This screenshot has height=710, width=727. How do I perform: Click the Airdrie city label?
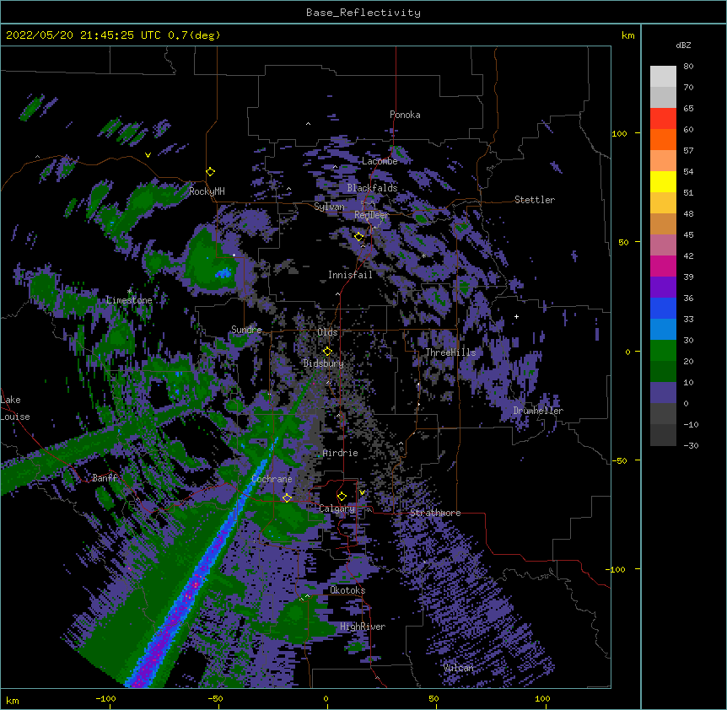pyautogui.click(x=340, y=453)
